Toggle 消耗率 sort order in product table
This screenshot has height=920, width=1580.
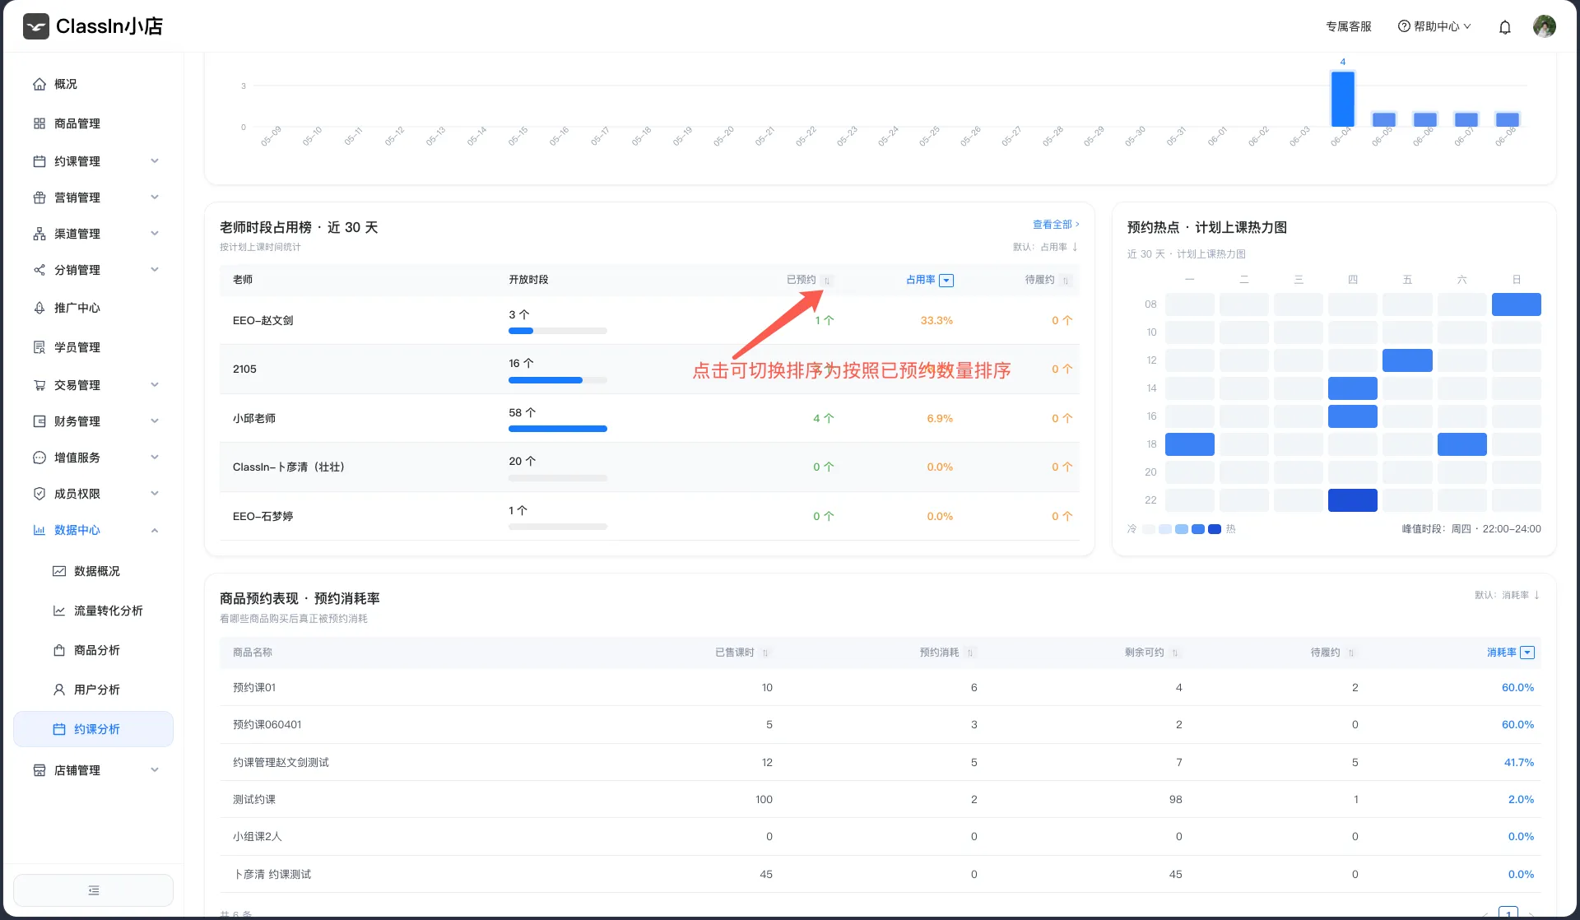tap(1527, 653)
